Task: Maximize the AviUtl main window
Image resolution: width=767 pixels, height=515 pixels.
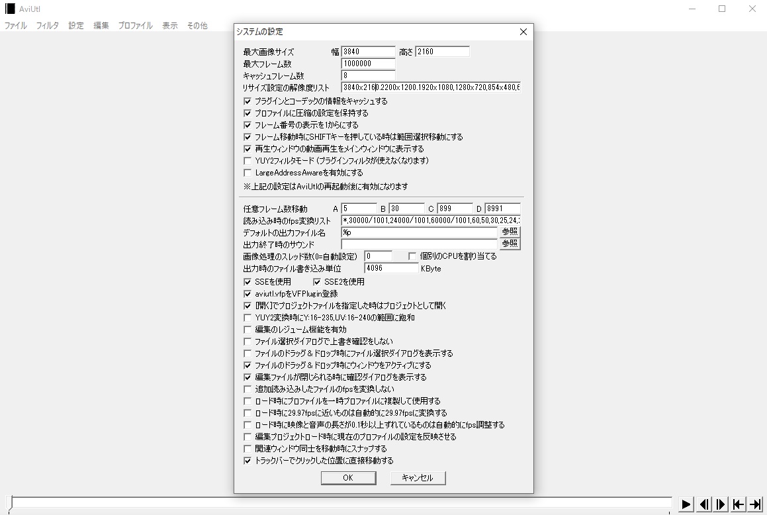Action: point(722,9)
